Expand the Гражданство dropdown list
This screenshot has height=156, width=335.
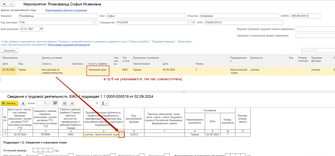pyautogui.click(x=189, y=22)
